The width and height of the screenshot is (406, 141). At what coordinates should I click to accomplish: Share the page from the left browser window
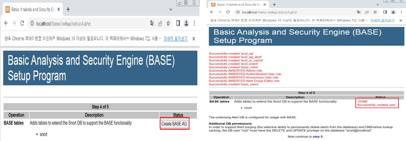pos(160,23)
